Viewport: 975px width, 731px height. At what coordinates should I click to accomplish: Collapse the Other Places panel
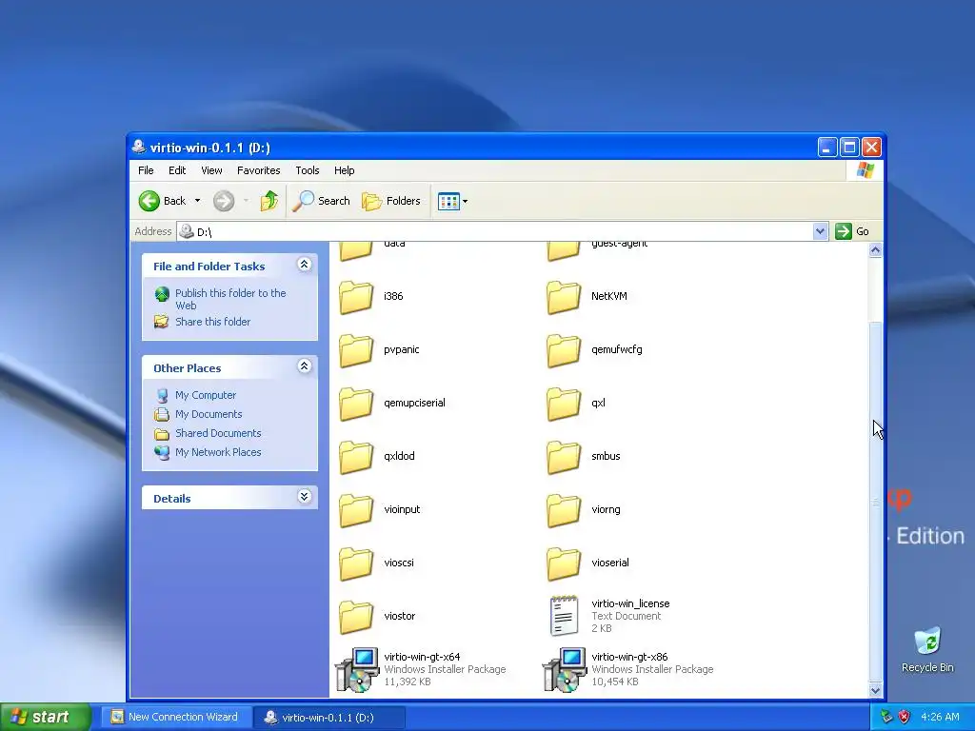(304, 366)
